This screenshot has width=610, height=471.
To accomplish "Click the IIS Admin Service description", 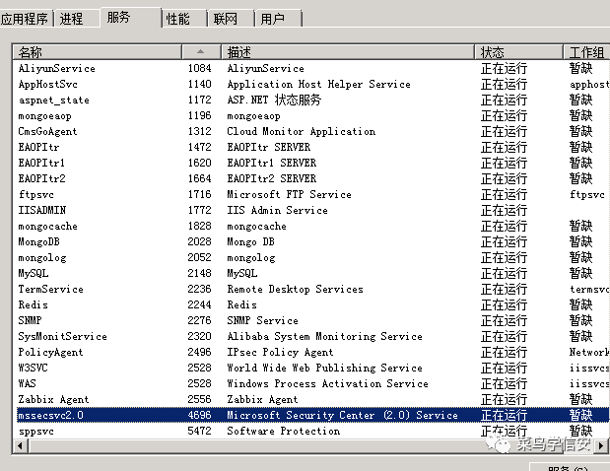I will coord(277,210).
